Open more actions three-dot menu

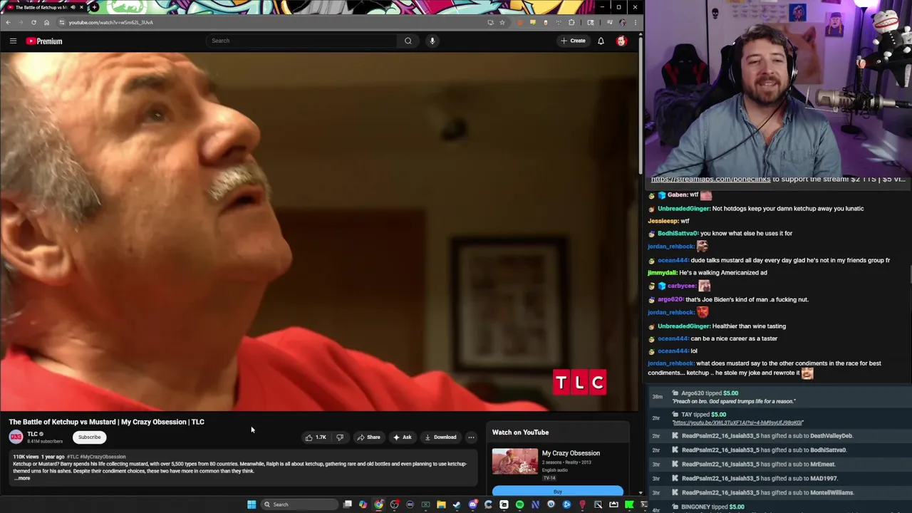(x=471, y=437)
